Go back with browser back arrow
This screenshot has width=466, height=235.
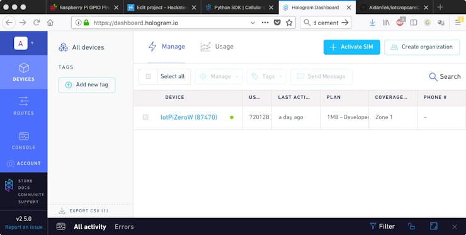9,23
